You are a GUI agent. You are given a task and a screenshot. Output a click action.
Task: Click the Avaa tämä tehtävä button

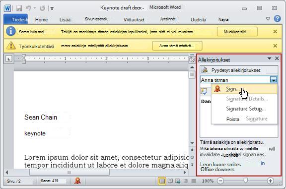[x=177, y=46]
